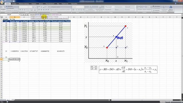This screenshot has height=103, width=183.
Task: Click inside the formula bar text
Action: pos(45,15)
